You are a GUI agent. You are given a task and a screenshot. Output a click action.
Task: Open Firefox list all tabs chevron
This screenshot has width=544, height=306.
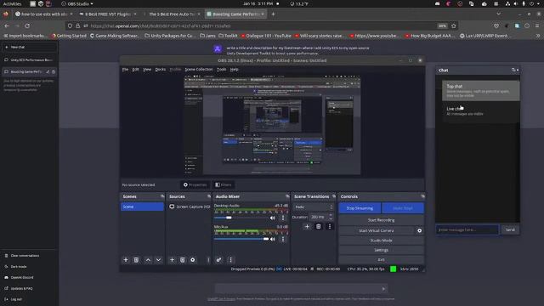[x=499, y=14]
